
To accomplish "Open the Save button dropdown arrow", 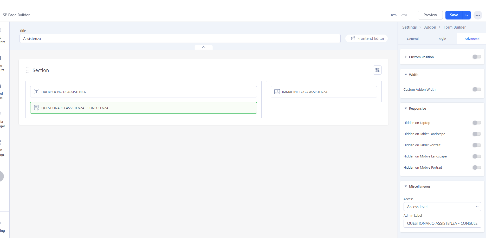I will tap(467, 15).
